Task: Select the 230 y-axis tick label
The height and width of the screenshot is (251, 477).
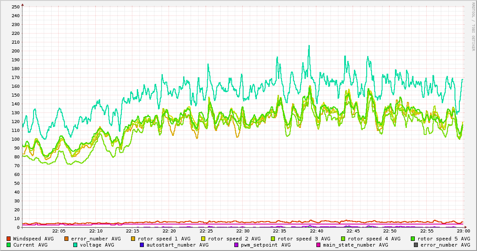Action: tap(15, 24)
